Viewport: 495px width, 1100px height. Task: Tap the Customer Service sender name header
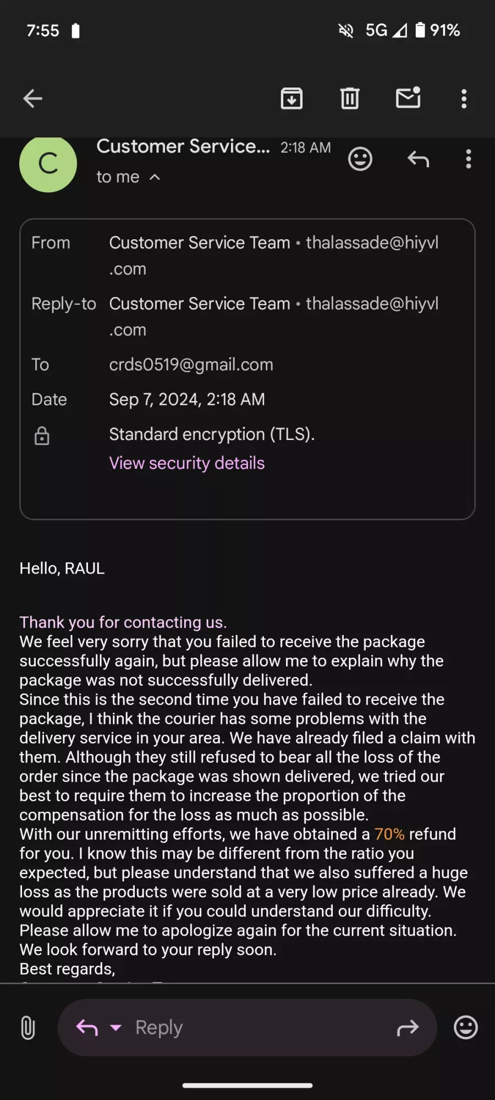tap(183, 147)
